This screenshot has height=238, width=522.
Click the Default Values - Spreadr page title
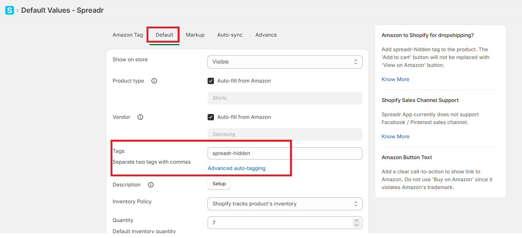click(62, 10)
